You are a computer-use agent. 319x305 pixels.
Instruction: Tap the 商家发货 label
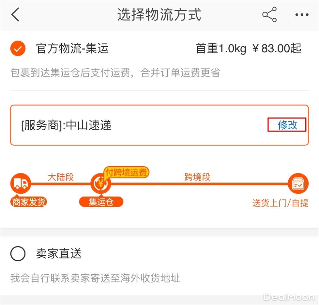[28, 202]
